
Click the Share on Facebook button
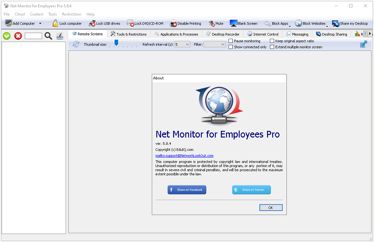(x=187, y=190)
